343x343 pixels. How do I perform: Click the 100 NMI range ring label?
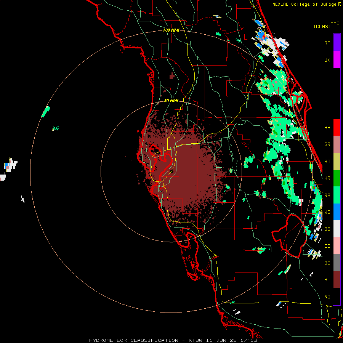[x=171, y=30]
